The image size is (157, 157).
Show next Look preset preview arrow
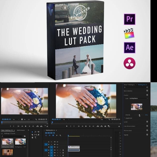[x=141, y=107]
